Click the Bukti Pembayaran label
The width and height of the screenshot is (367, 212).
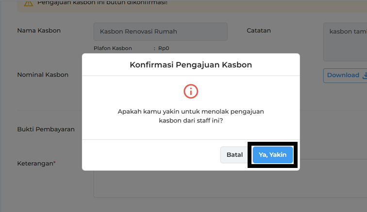pyautogui.click(x=46, y=129)
